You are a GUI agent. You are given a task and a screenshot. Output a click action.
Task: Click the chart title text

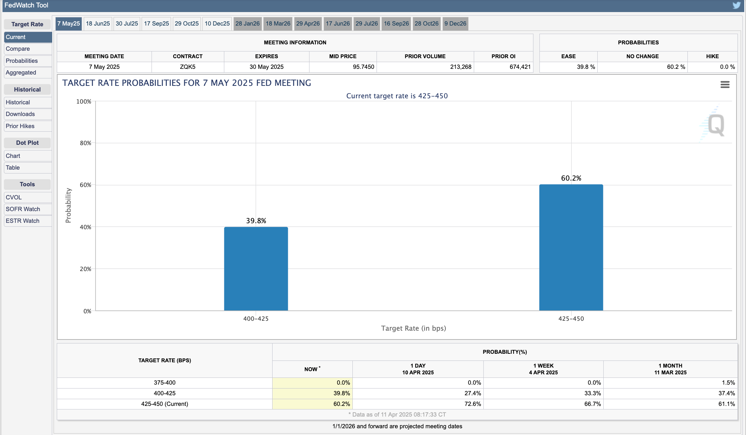[187, 83]
